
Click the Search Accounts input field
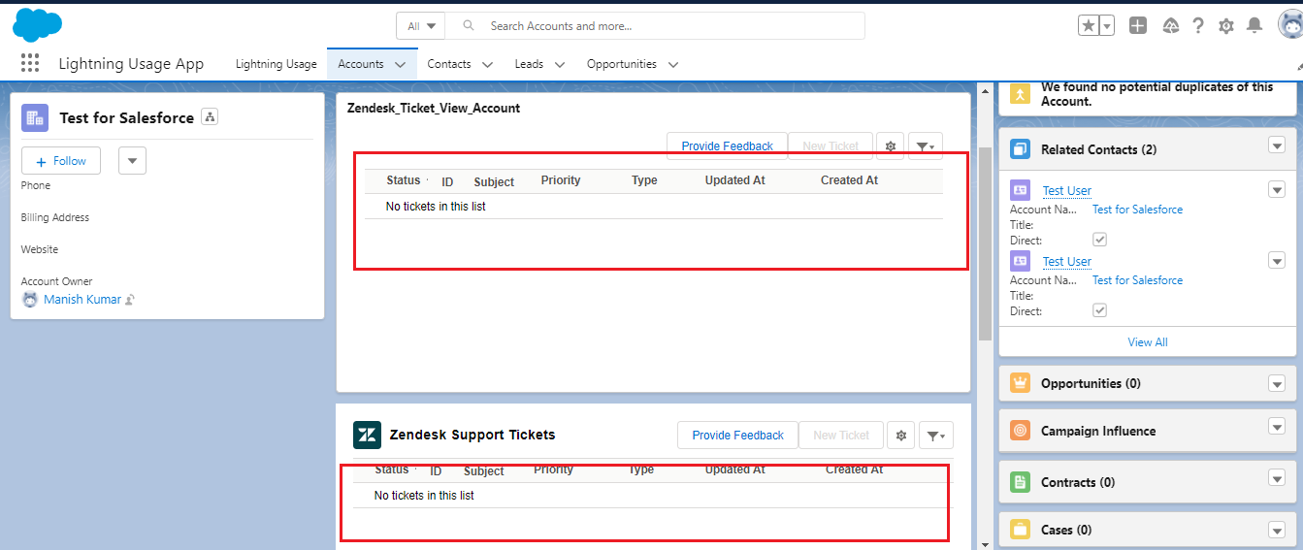(x=669, y=26)
